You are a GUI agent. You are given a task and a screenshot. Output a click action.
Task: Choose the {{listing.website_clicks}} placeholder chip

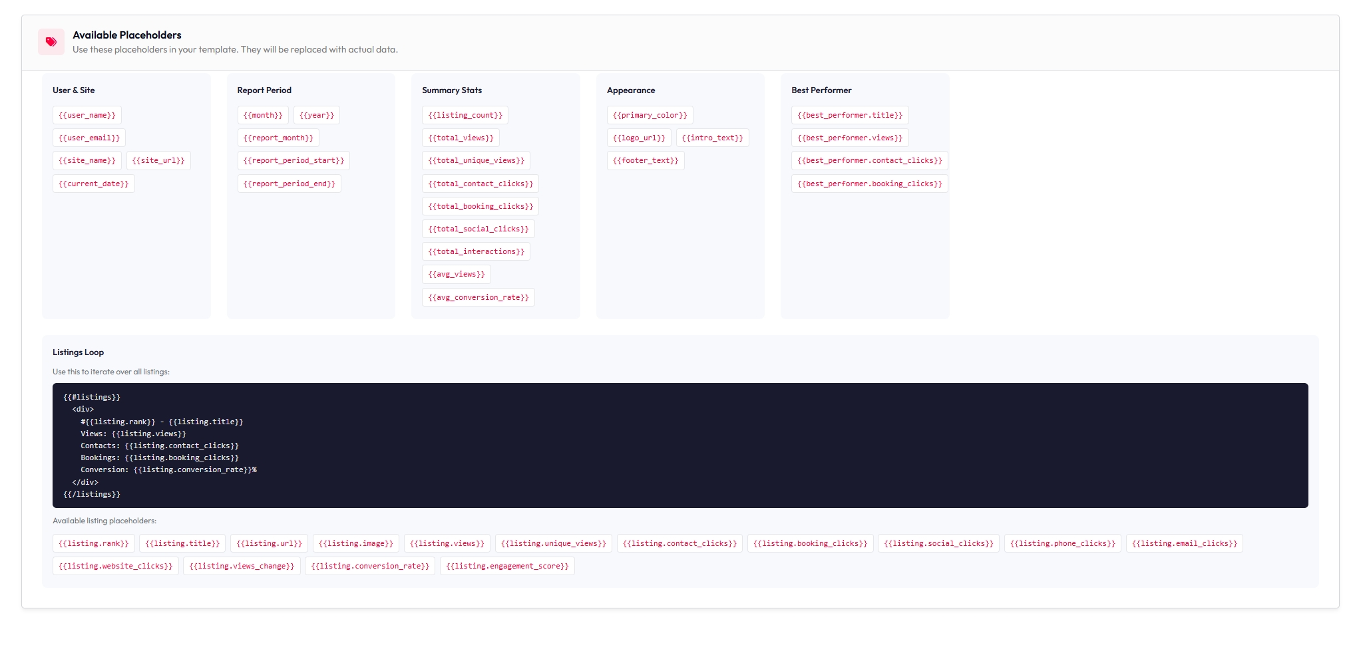pyautogui.click(x=116, y=566)
